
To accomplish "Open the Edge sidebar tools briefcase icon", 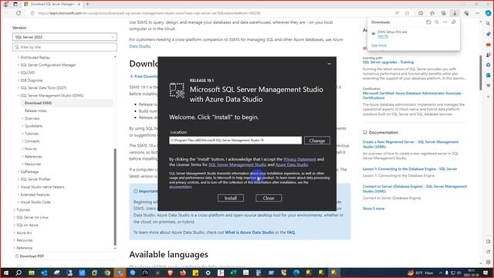I will 489,45.
